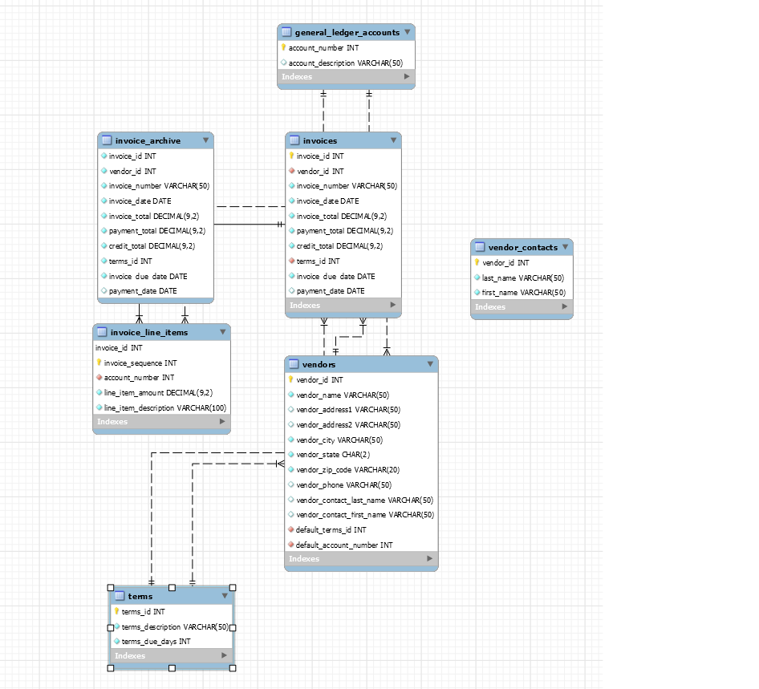The width and height of the screenshot is (759, 689).
Task: Select the line_item_description VARCHAR(100) column
Action: 162,407
